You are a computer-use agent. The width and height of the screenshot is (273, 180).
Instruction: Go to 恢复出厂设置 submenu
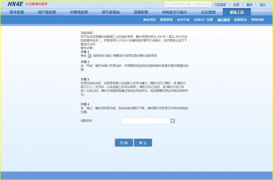(x=203, y=20)
